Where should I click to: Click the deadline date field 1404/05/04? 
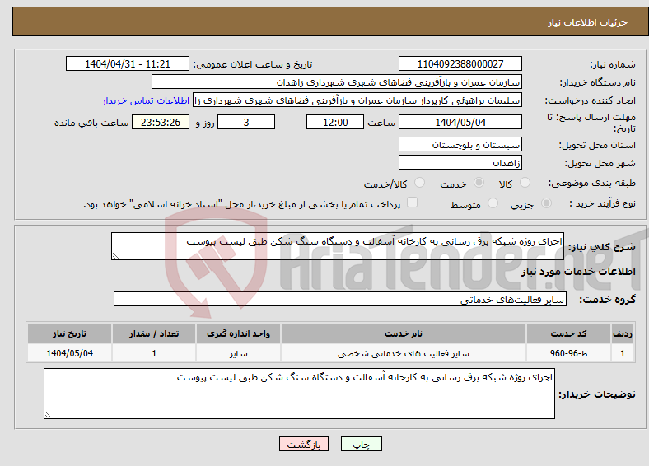[460, 122]
